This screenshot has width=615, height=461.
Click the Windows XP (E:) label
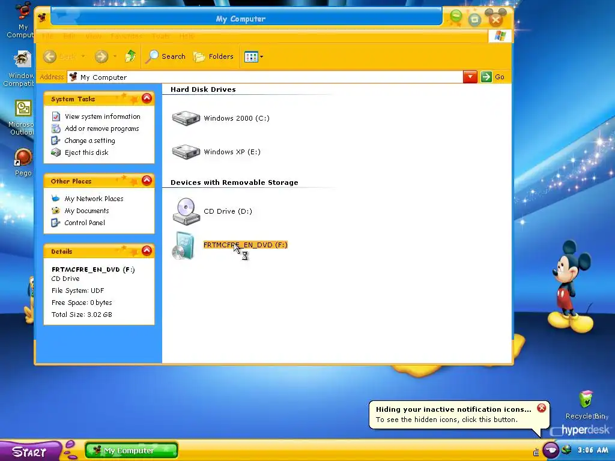click(x=232, y=152)
